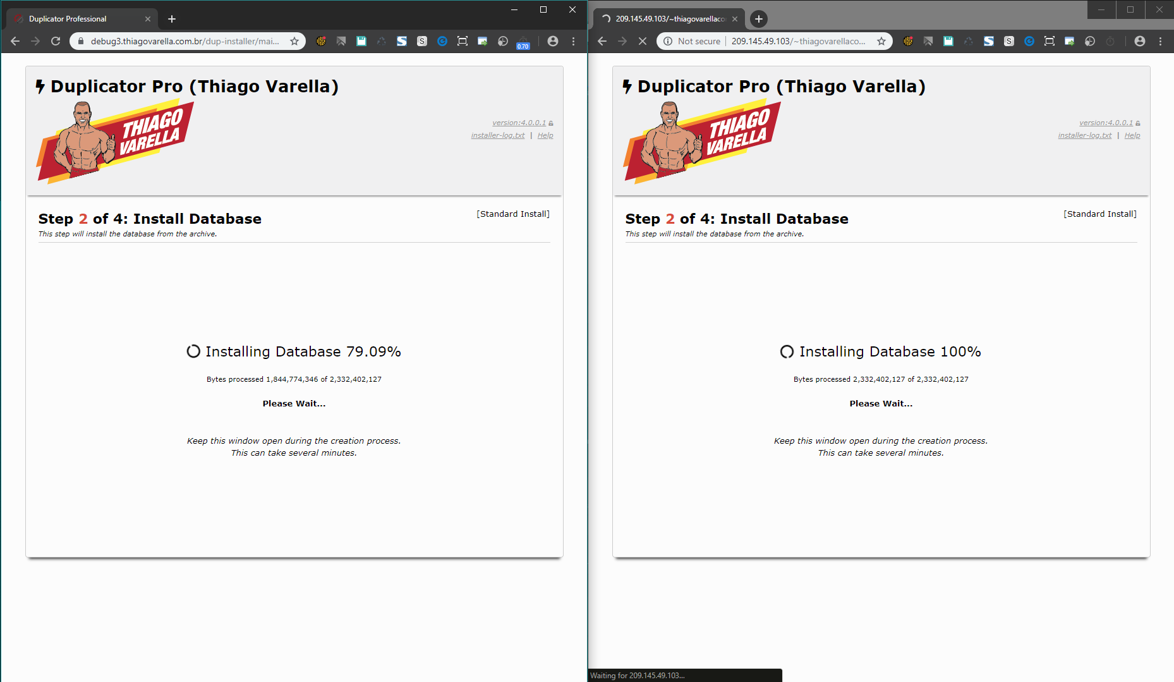
Task: Click the grey rounded S extension in the right window
Action: (1009, 41)
